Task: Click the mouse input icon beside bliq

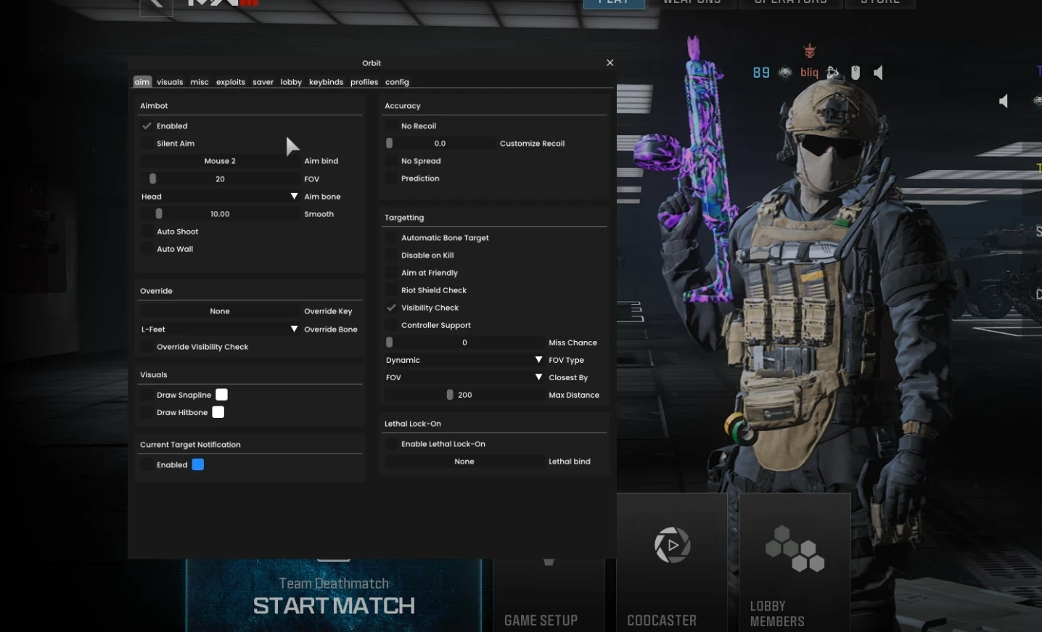Action: coord(856,73)
